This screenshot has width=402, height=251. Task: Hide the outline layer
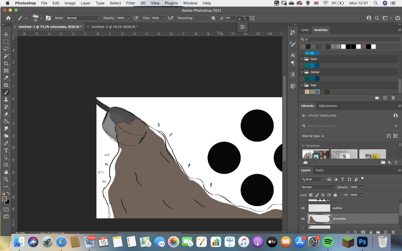(x=303, y=208)
